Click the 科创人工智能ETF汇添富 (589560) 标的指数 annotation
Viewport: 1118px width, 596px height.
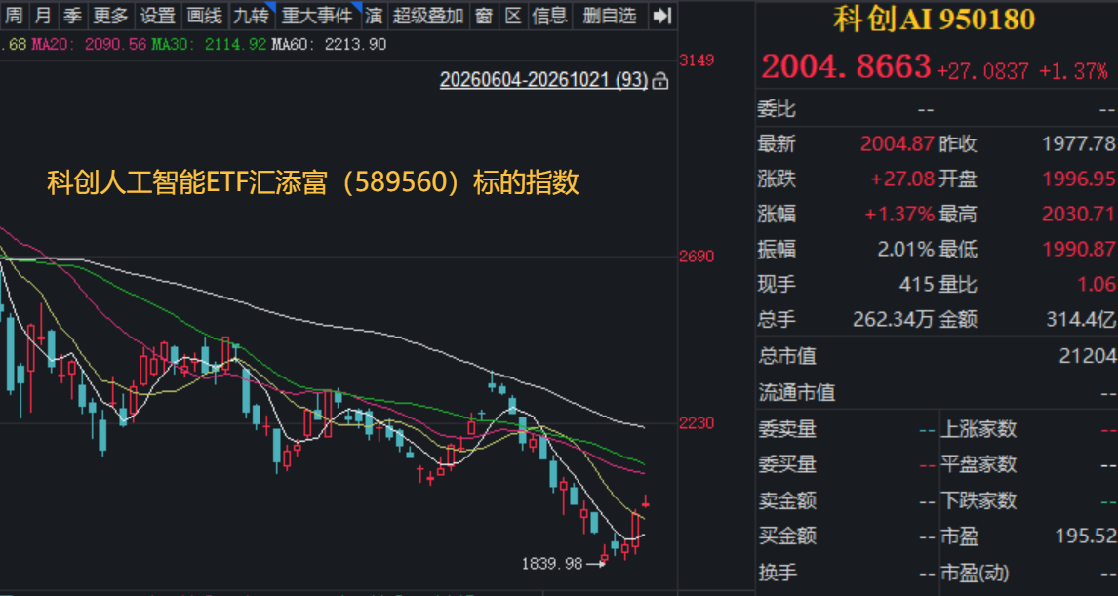[x=313, y=184]
